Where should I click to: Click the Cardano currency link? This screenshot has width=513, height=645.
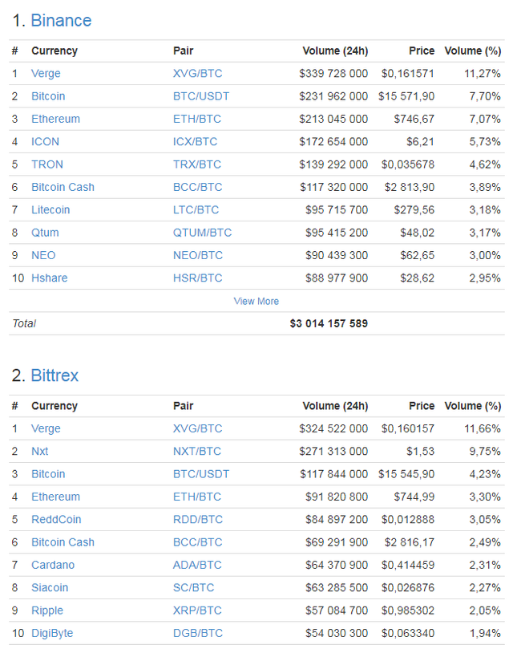click(53, 566)
